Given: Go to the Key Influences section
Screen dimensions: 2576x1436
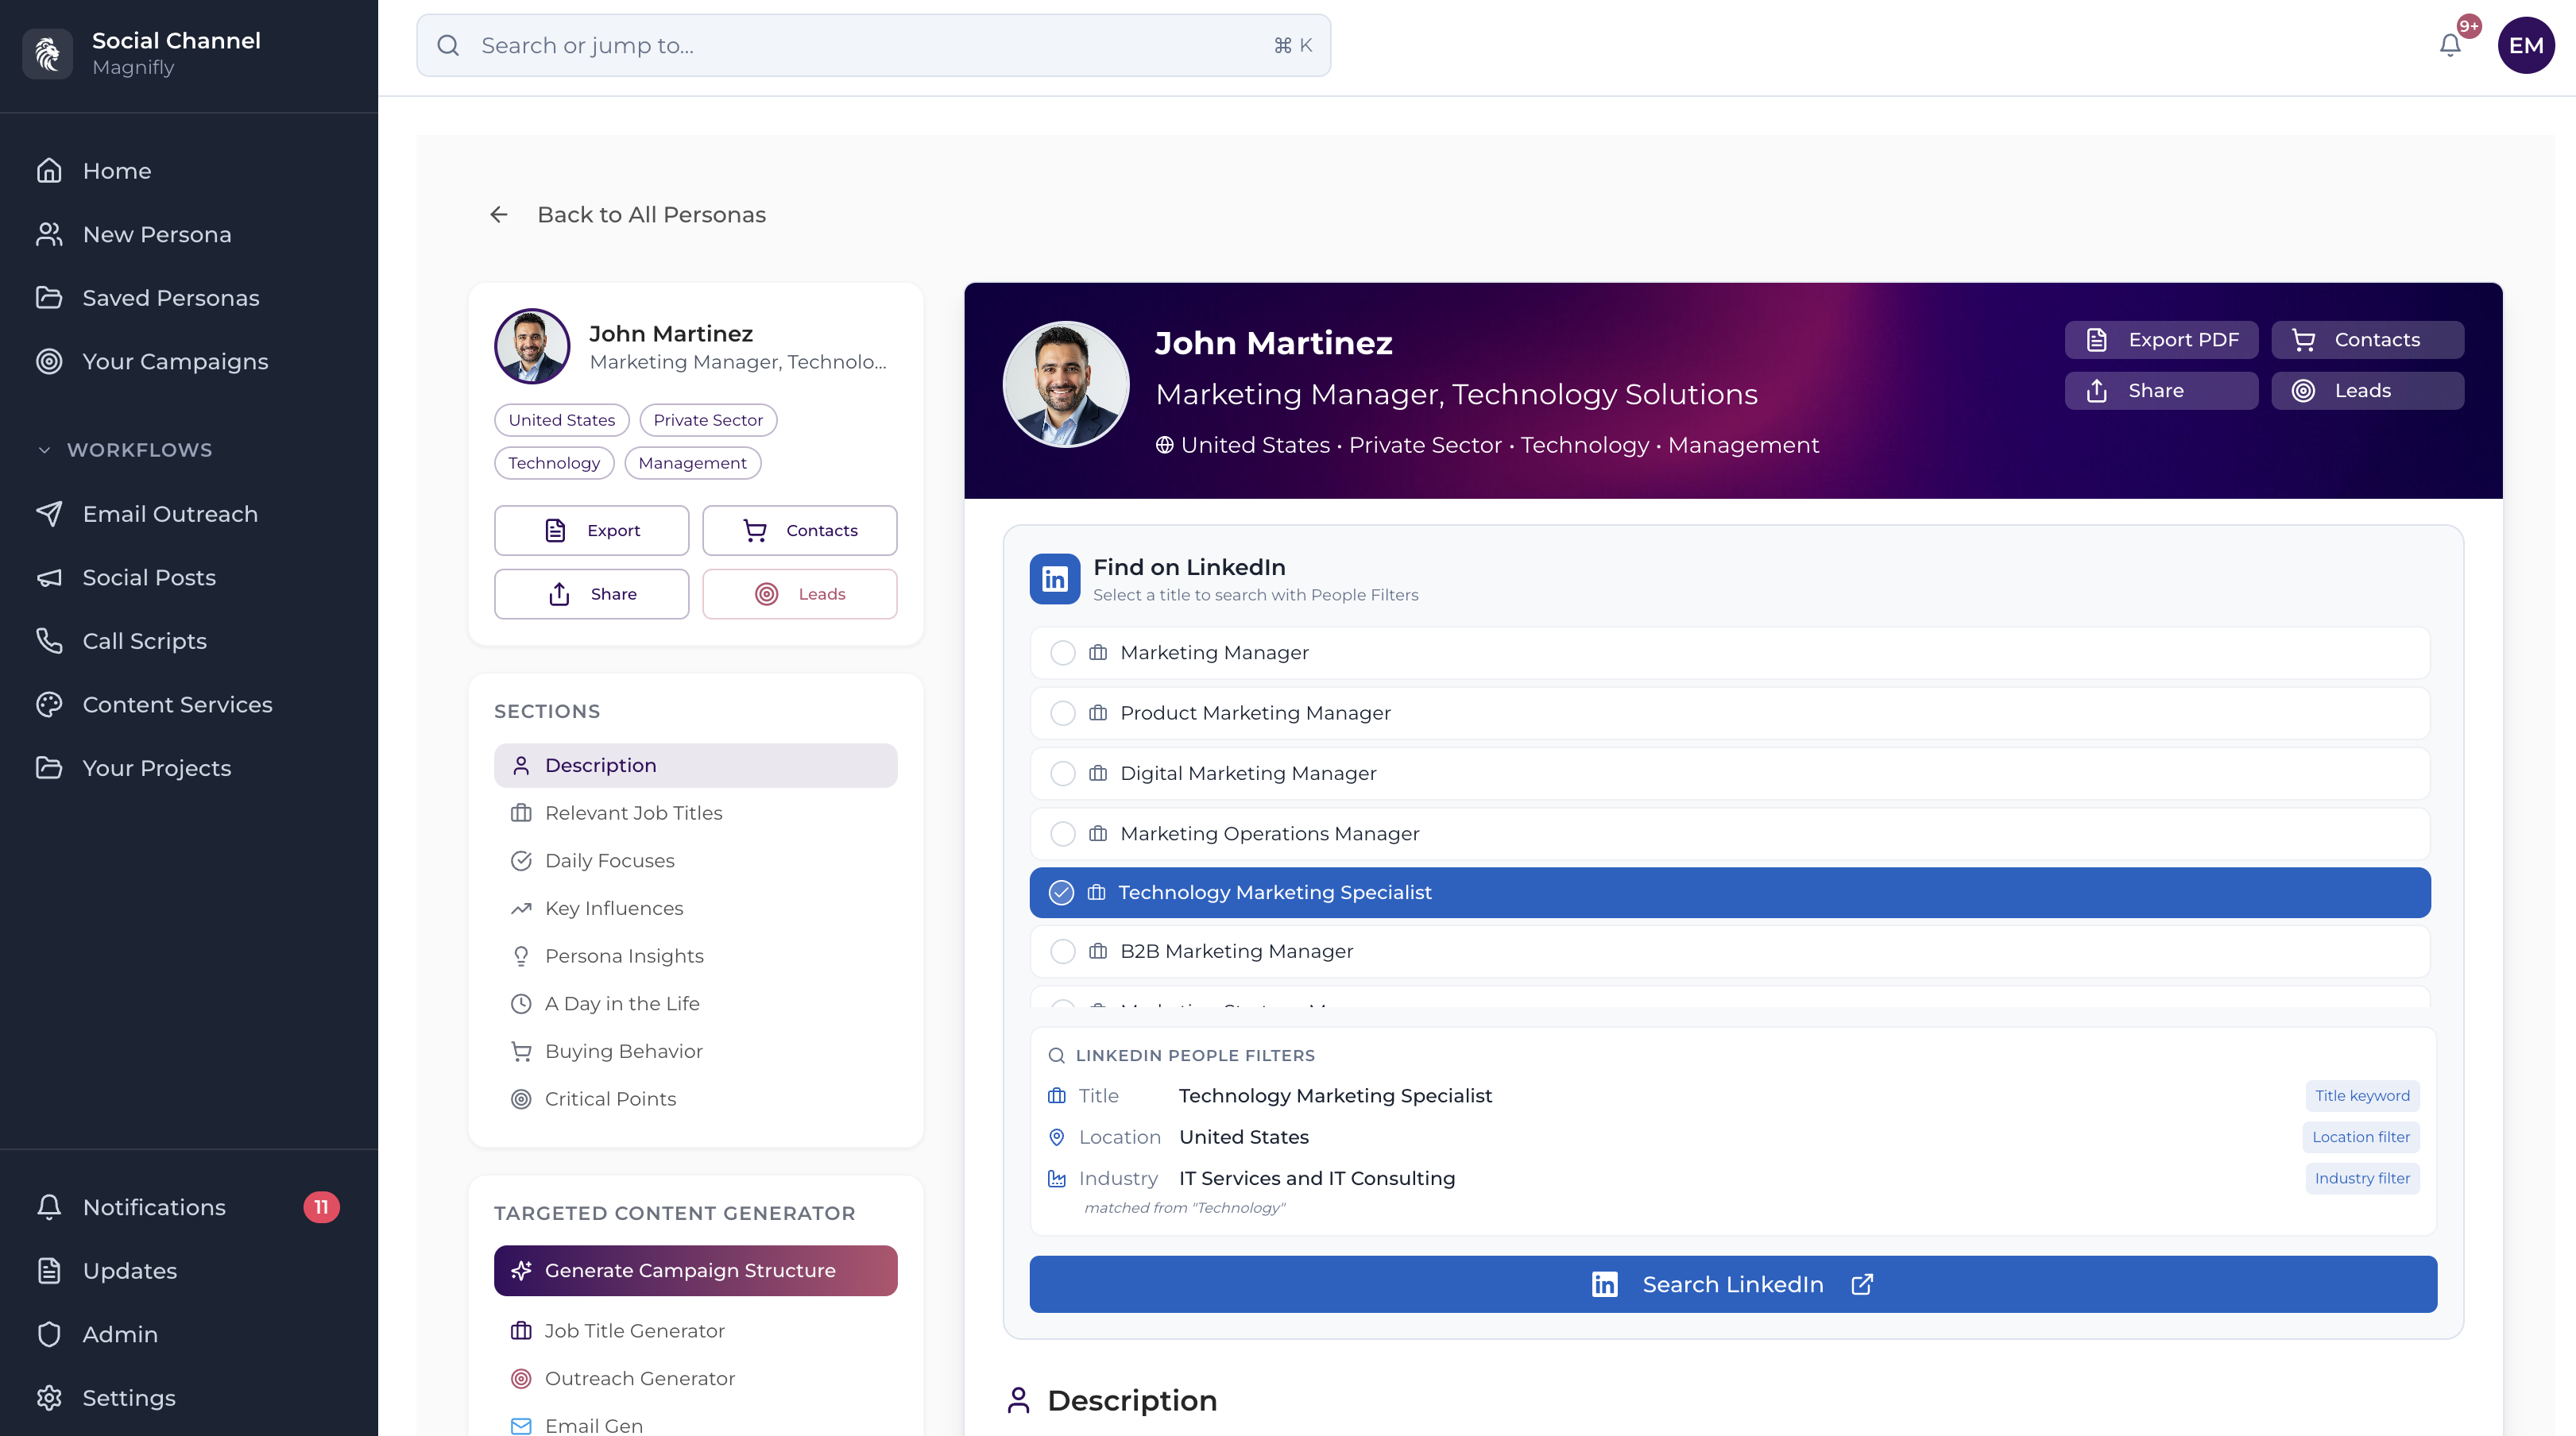Looking at the screenshot, I should (x=613, y=909).
